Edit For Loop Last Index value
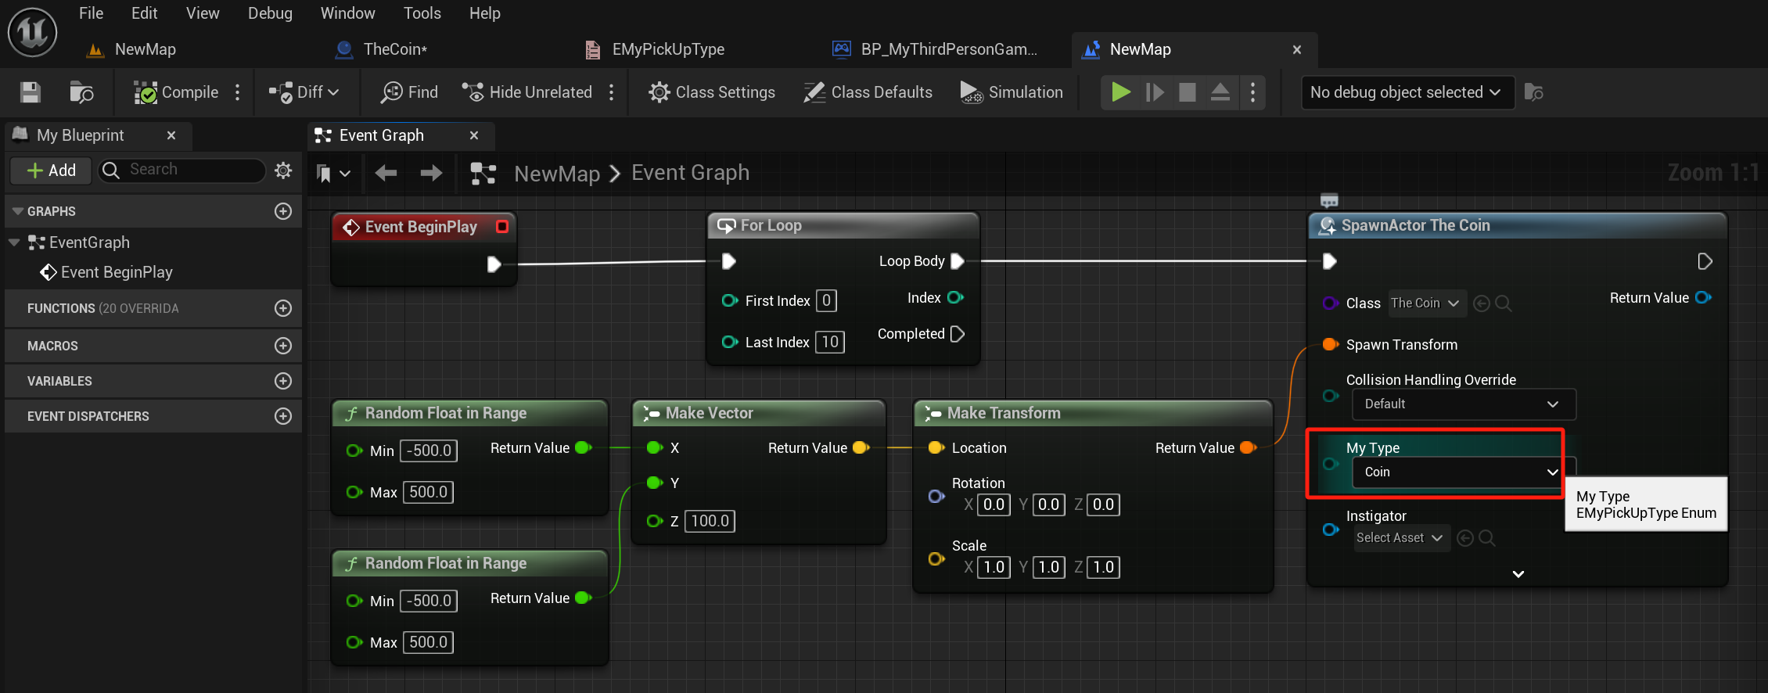The width and height of the screenshot is (1768, 693). pyautogui.click(x=830, y=342)
